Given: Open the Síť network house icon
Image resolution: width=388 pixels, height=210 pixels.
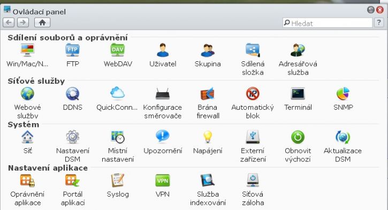Looking at the screenshot, I should [x=27, y=137].
